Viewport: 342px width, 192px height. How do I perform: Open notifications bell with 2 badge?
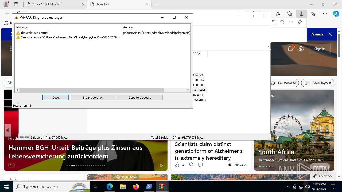coord(290,49)
